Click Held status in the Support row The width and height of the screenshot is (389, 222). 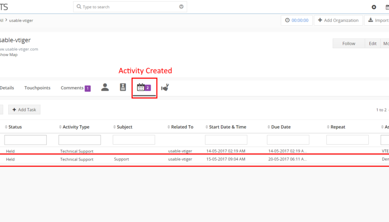pos(10,159)
